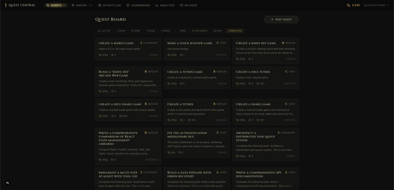Open the React state management comparison quest
This screenshot has width=394, height=190.
point(128,146)
